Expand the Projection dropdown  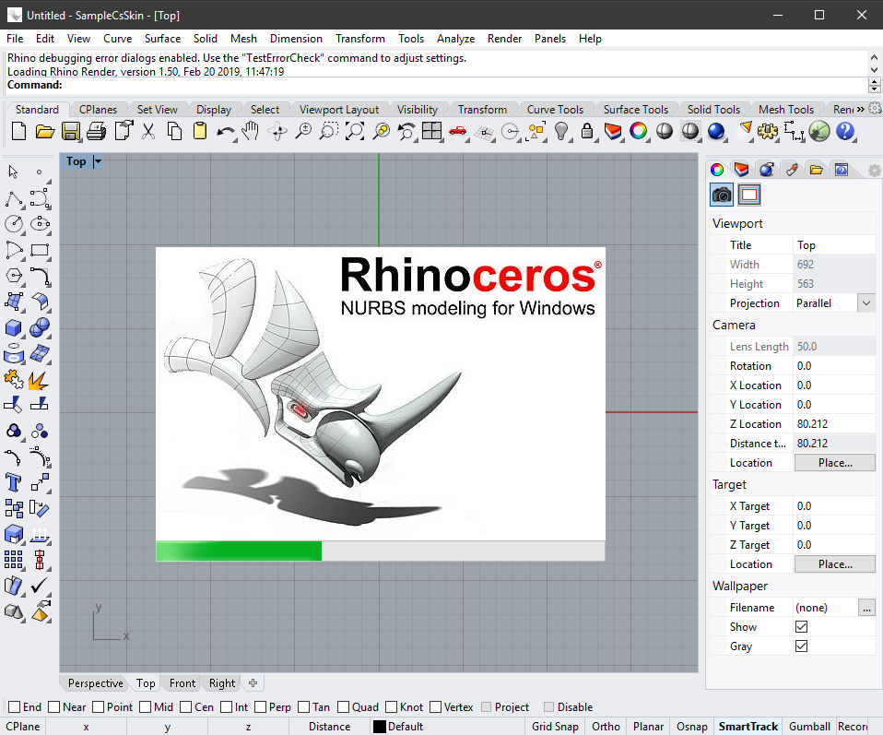[866, 303]
